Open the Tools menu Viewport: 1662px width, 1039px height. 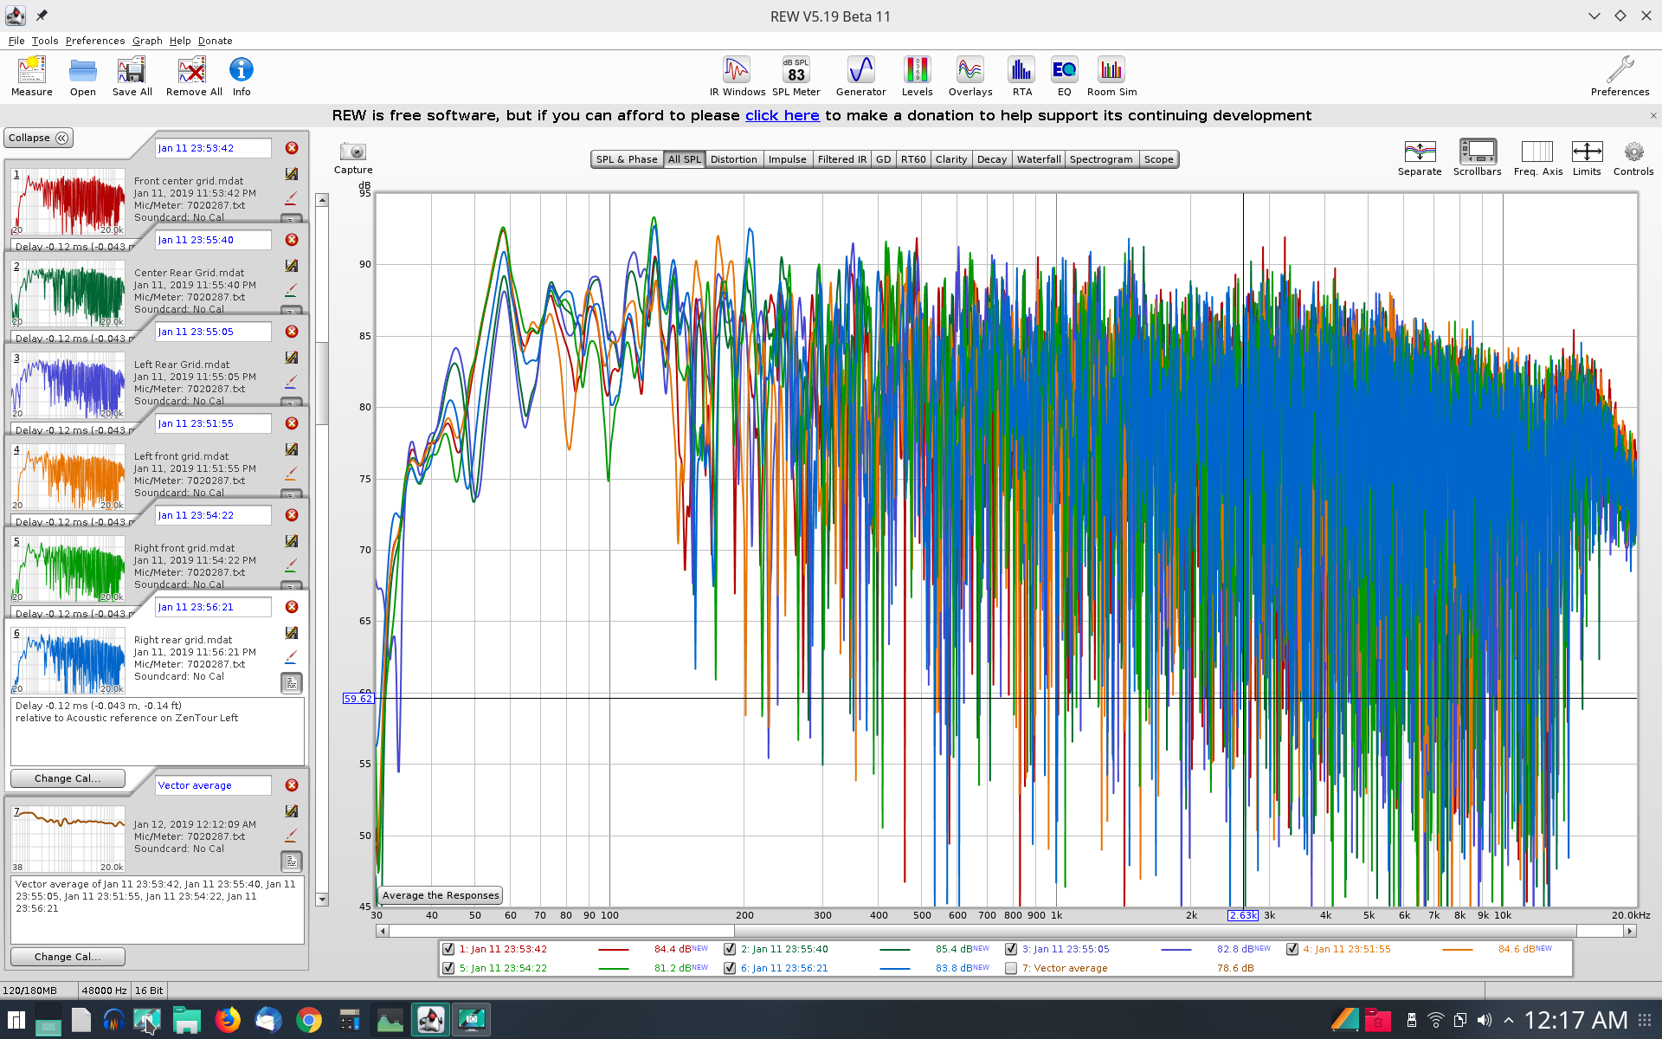pos(45,41)
